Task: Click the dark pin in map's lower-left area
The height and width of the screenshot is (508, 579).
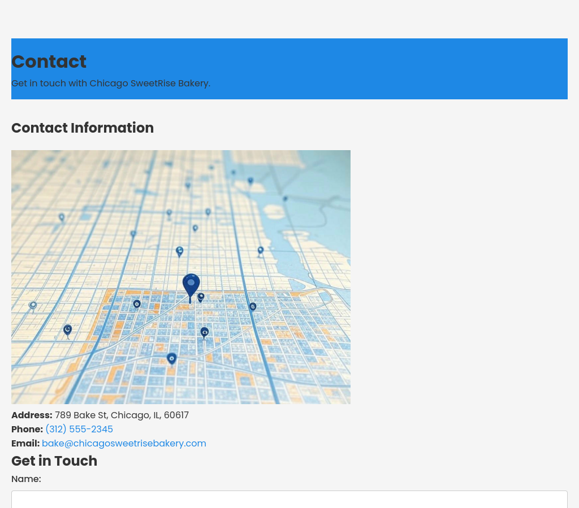Action: (67, 330)
